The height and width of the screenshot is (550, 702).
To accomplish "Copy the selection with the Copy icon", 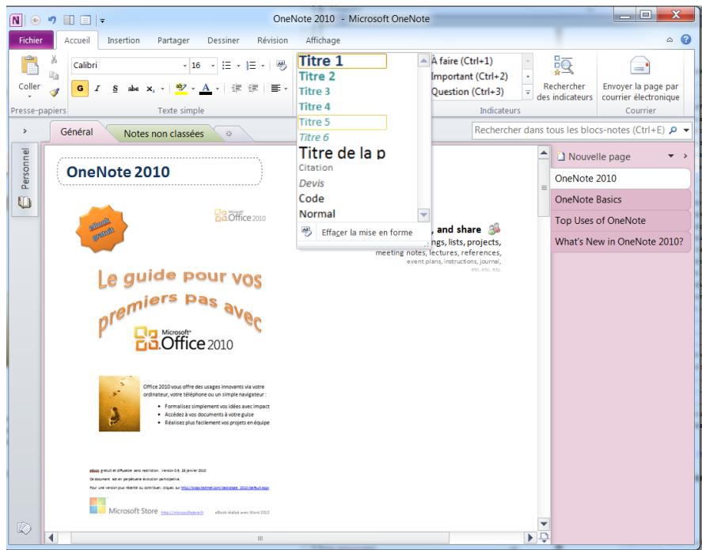I will pos(54,75).
